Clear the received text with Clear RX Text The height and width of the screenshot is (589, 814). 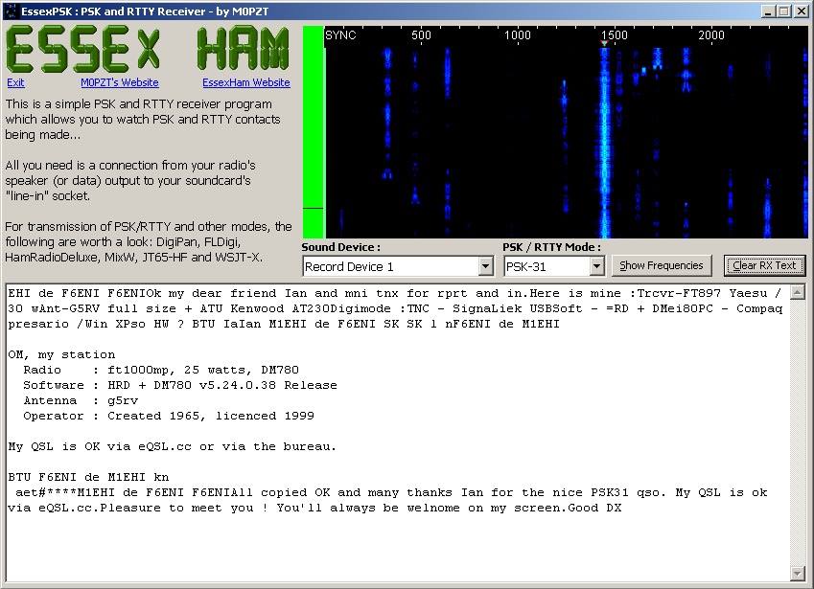tap(764, 265)
